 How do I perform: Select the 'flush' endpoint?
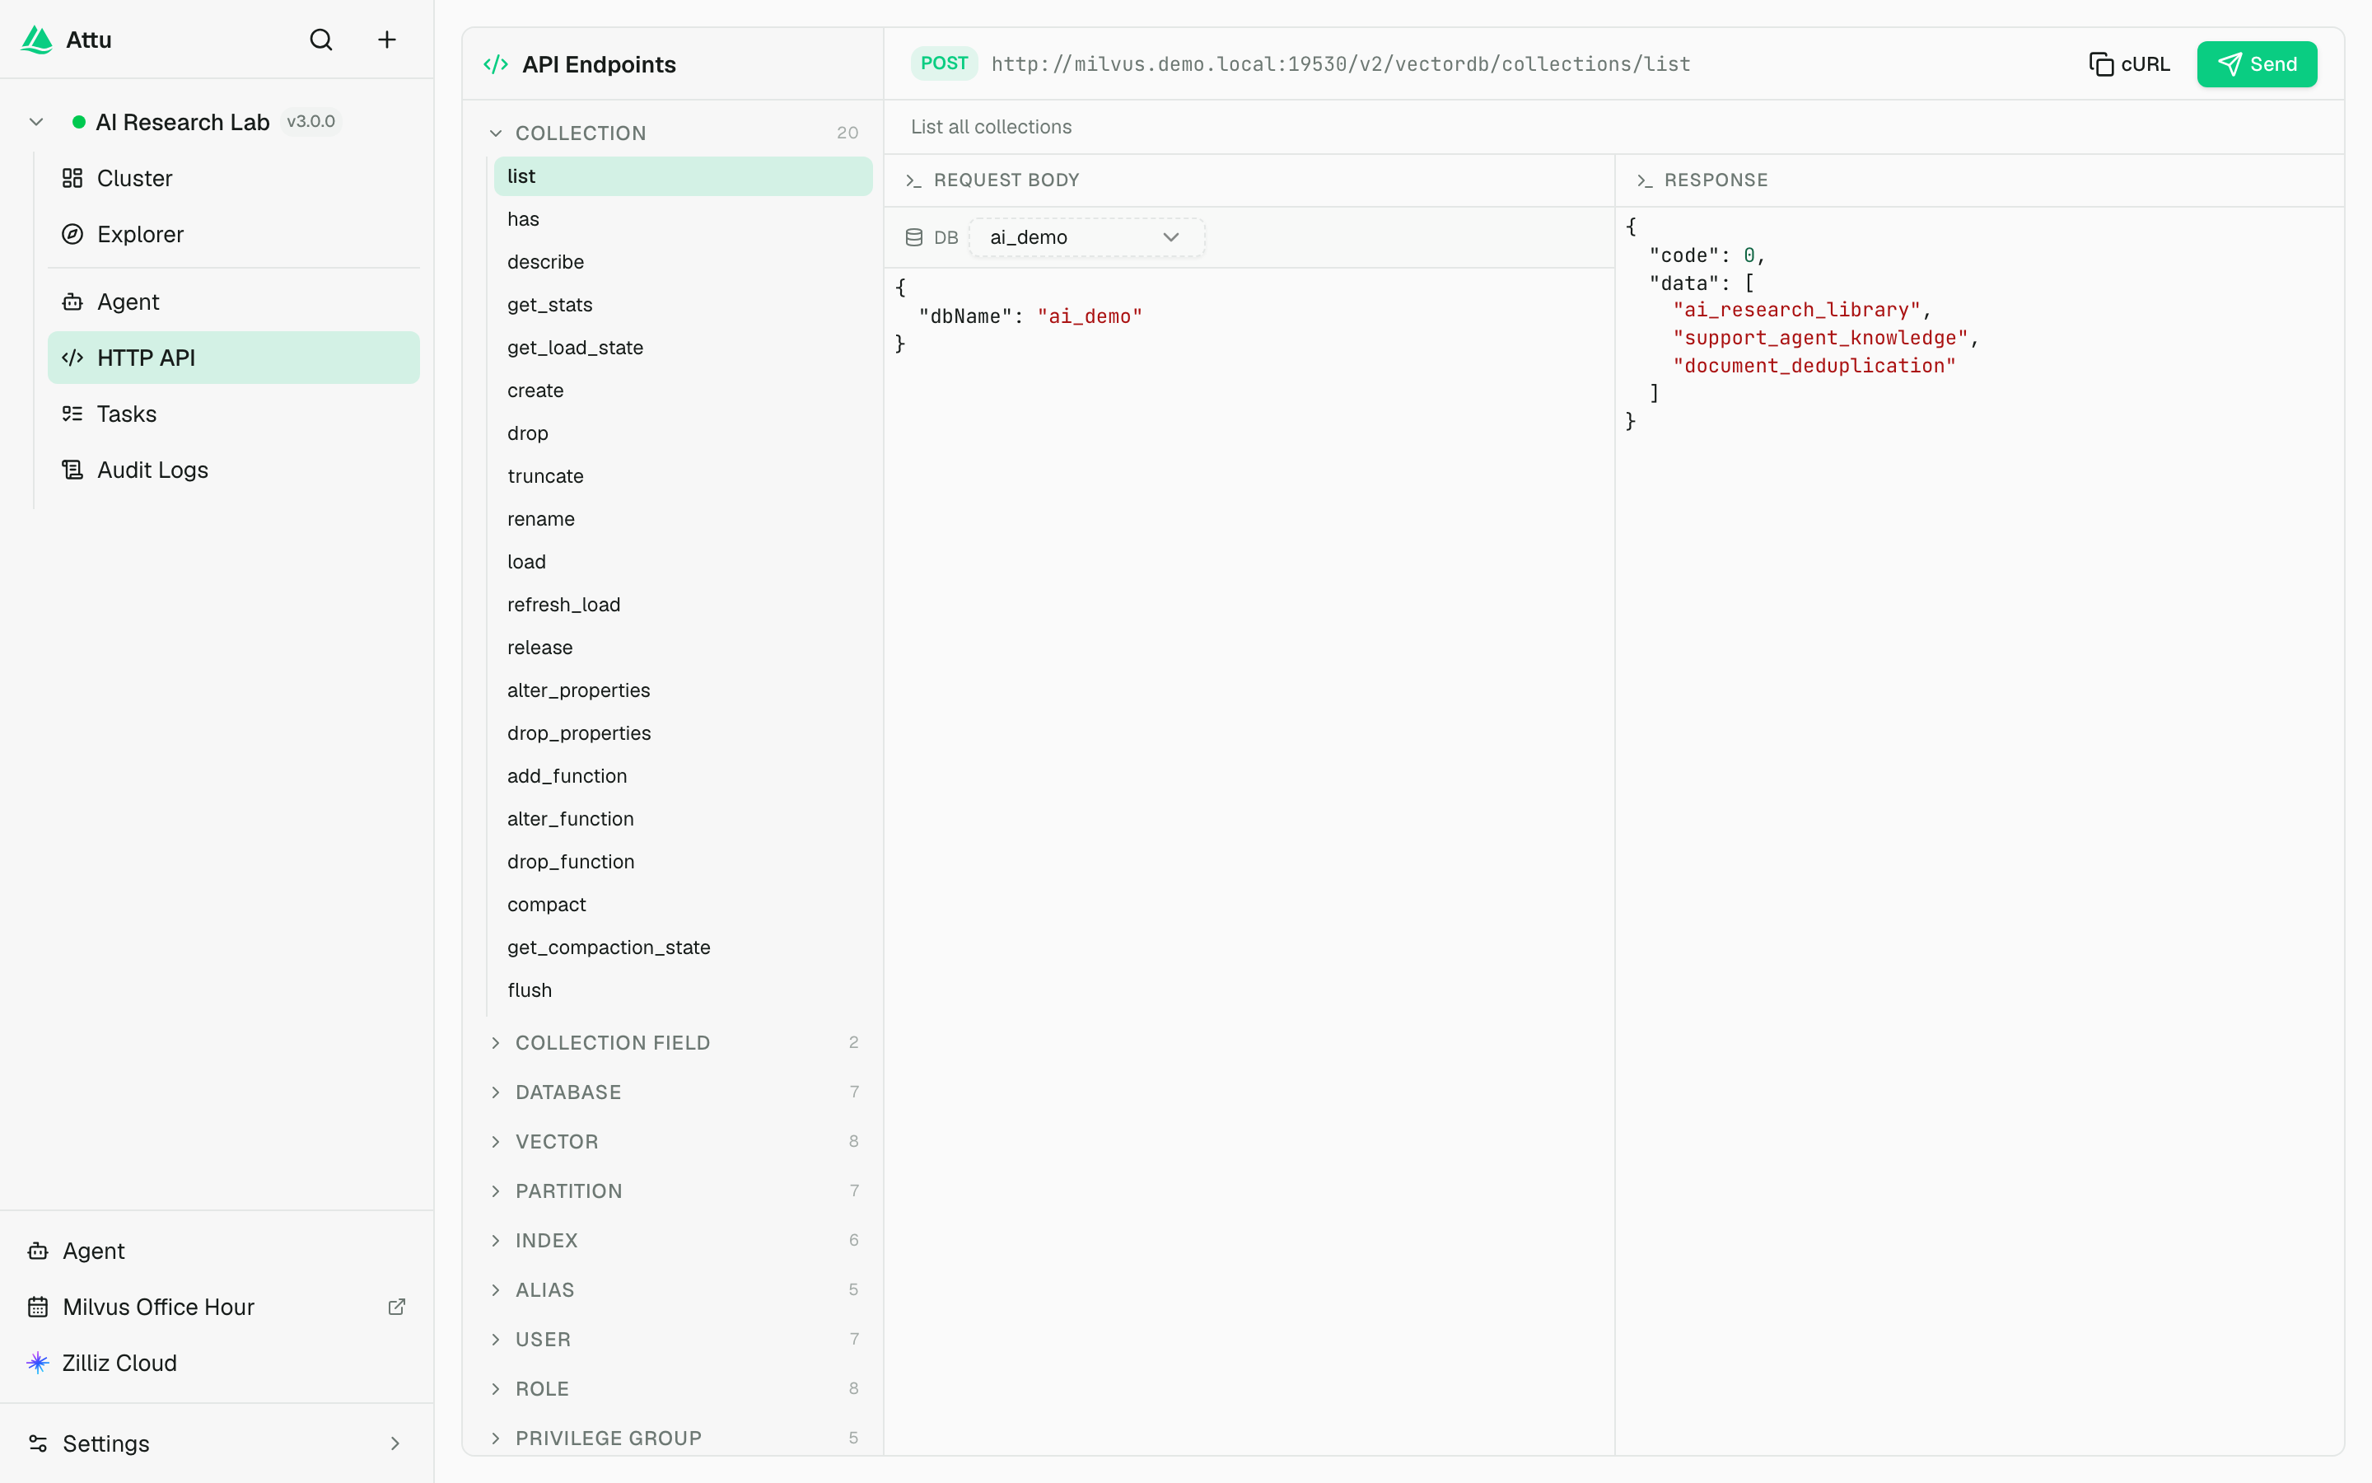pos(683,989)
